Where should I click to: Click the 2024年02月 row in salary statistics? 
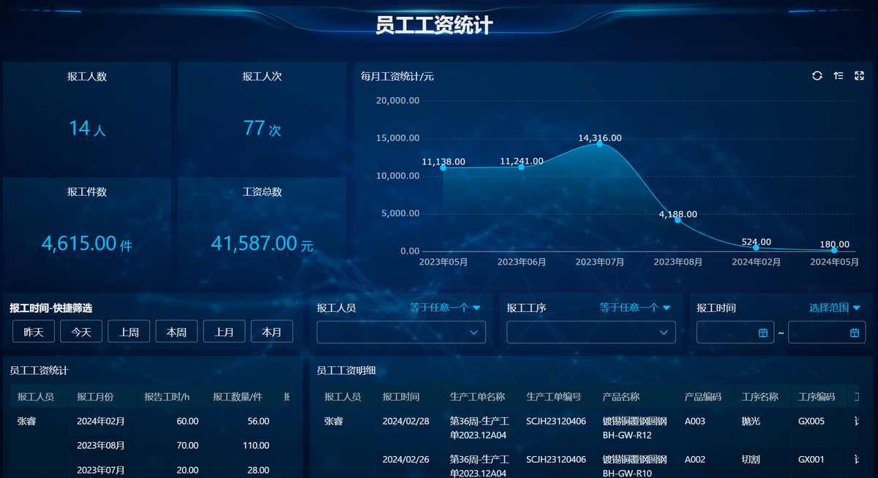coord(101,421)
